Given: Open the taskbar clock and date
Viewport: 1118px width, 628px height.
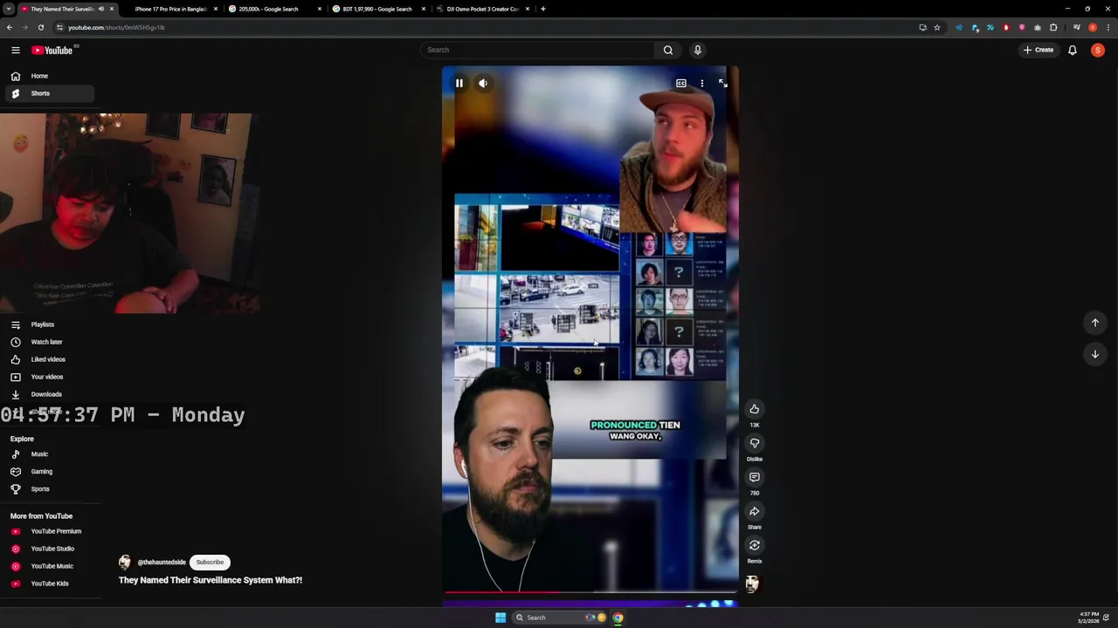Looking at the screenshot, I should pos(1088,618).
